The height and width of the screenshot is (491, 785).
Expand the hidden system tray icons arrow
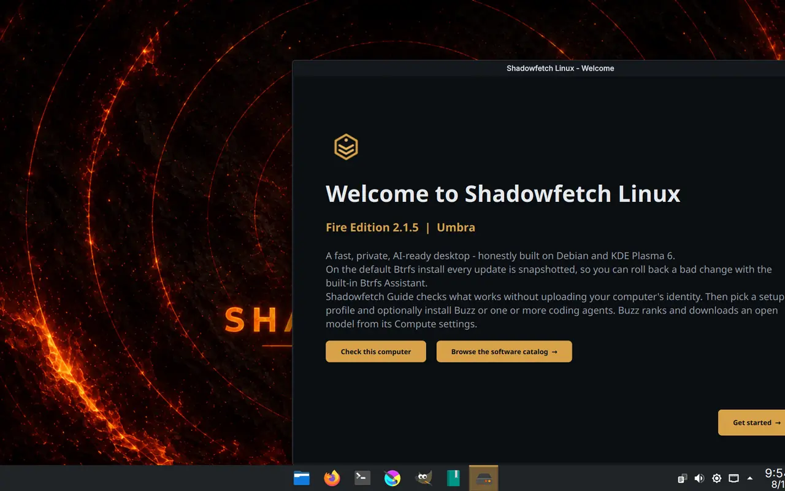(x=749, y=478)
